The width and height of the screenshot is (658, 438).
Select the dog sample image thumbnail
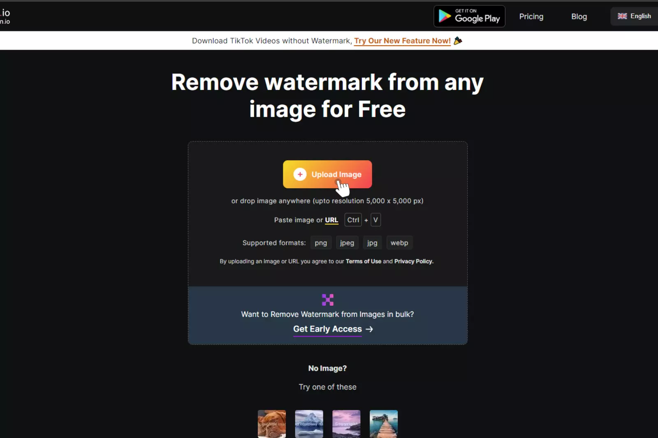pos(271,424)
